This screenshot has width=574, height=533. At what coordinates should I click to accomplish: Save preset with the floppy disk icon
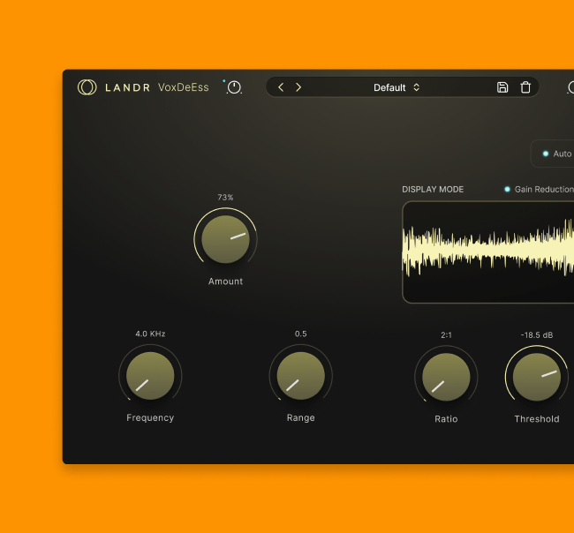pos(502,87)
